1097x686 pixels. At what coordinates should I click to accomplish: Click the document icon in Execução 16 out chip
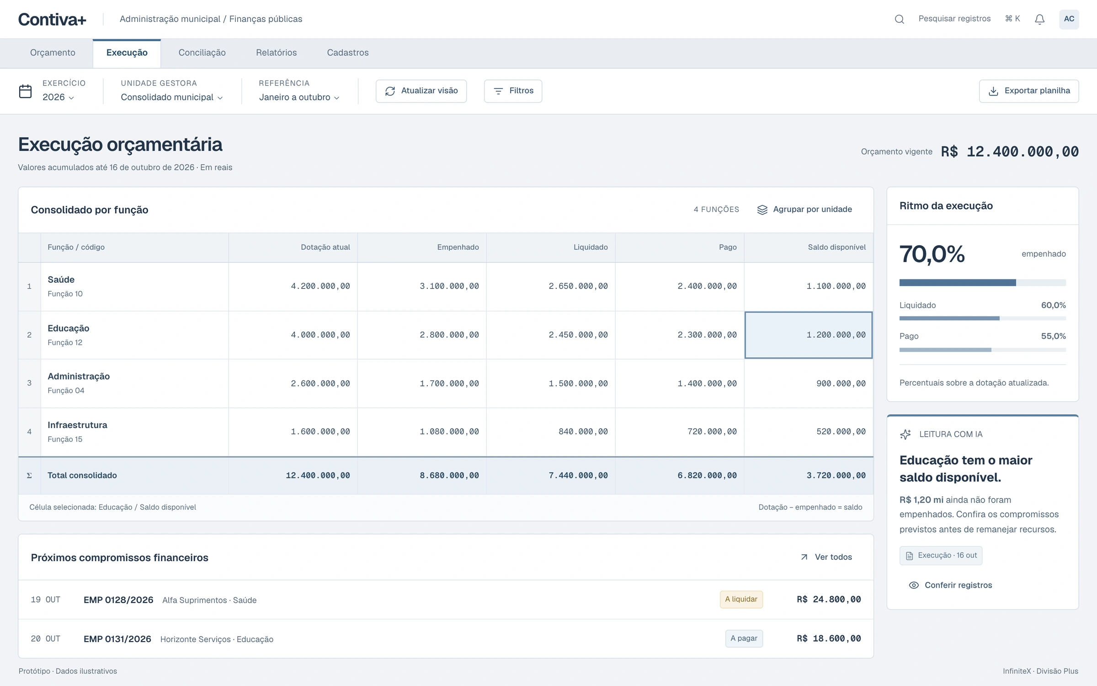click(x=909, y=556)
